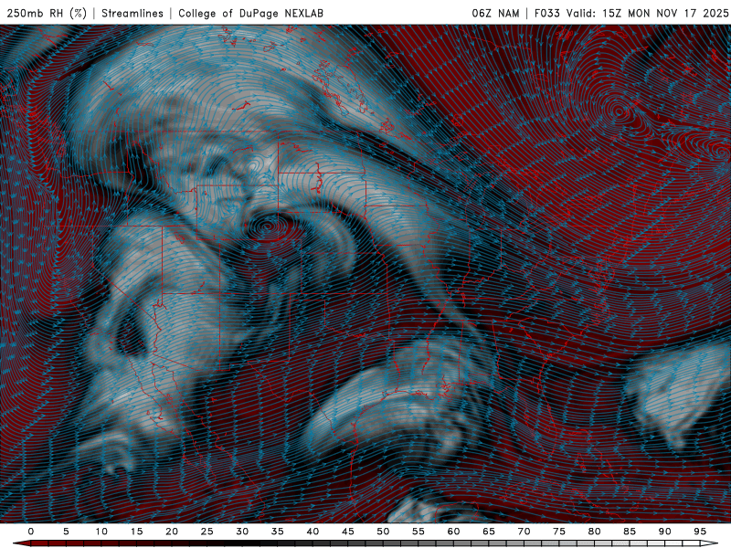Click the colorbar label "90"
This screenshot has width=731, height=548.
(x=664, y=532)
